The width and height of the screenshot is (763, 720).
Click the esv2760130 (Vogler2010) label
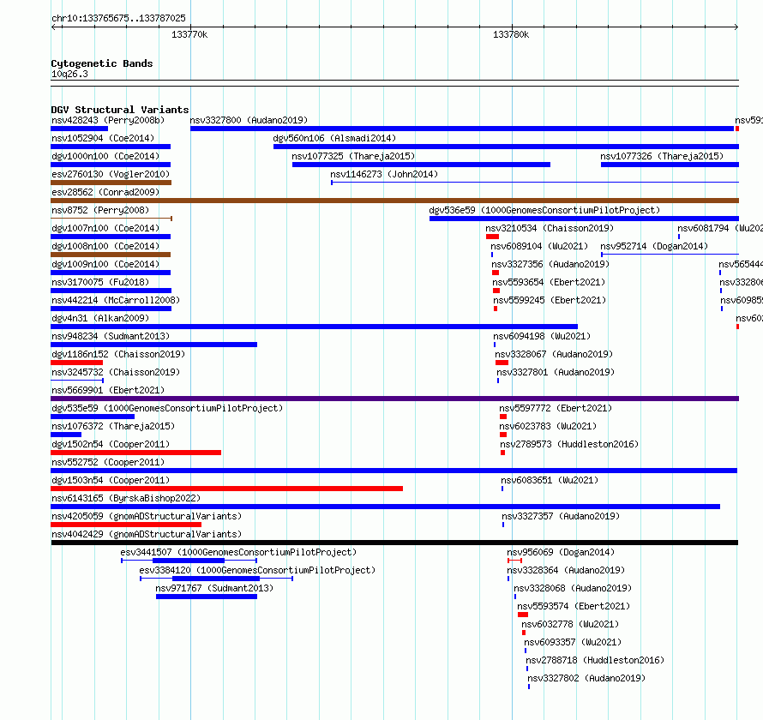click(x=111, y=174)
